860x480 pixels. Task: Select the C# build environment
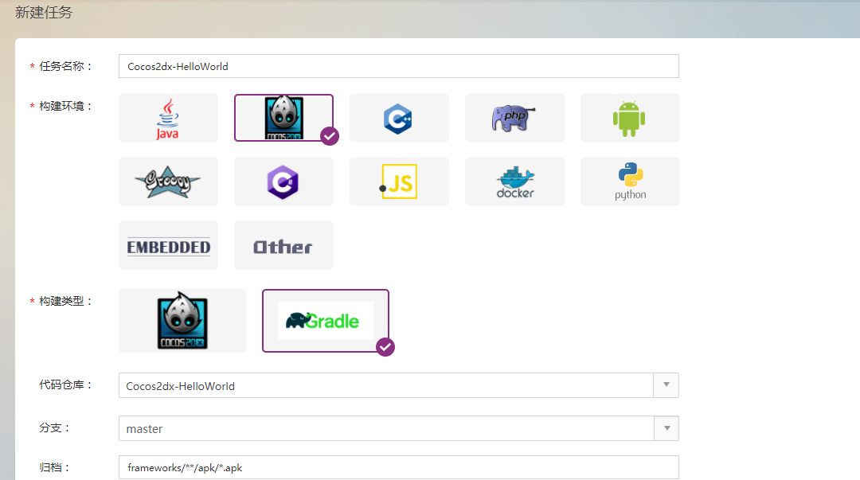coord(283,181)
